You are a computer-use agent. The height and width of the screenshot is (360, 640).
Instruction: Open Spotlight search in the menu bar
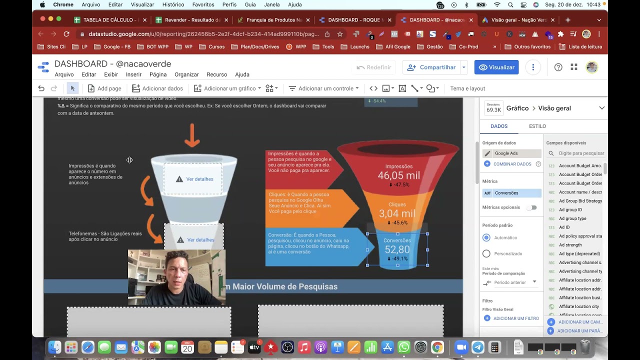click(x=510, y=4)
